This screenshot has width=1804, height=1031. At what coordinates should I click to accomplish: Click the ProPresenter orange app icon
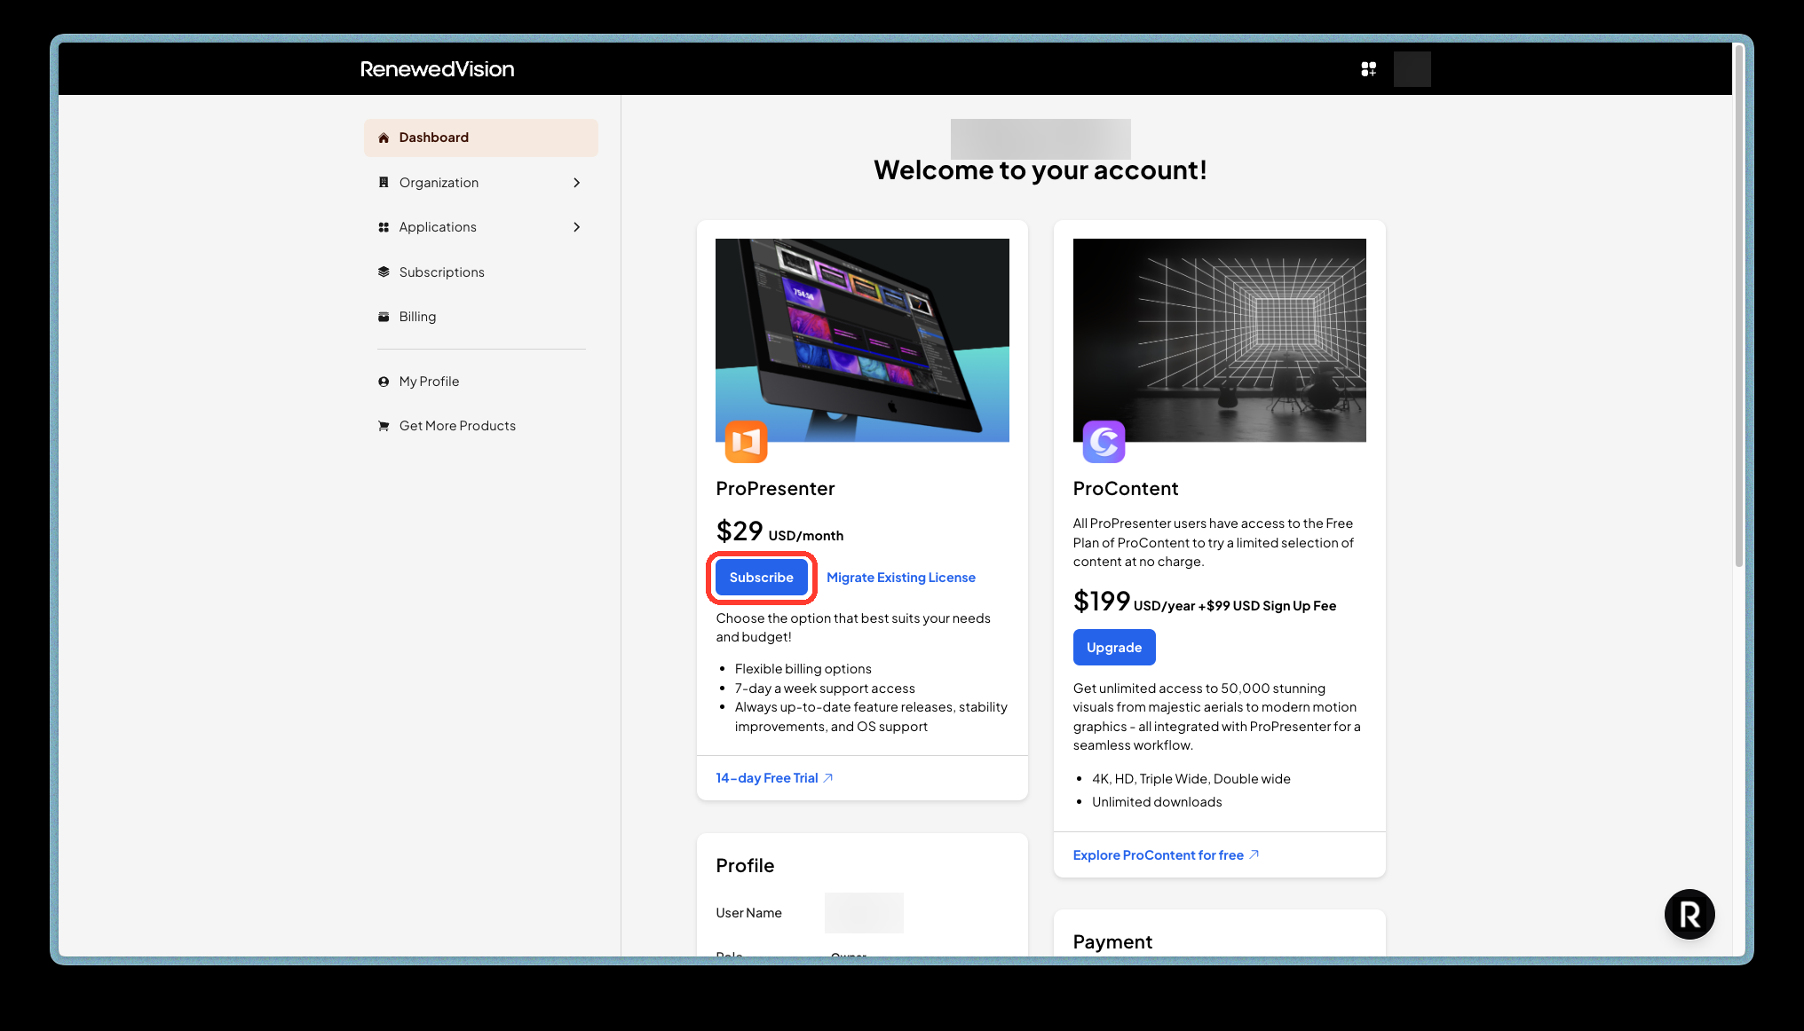click(746, 442)
